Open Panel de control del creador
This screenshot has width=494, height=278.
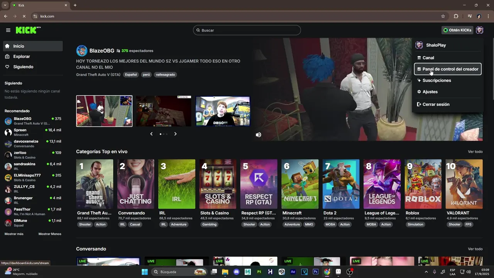click(448, 69)
